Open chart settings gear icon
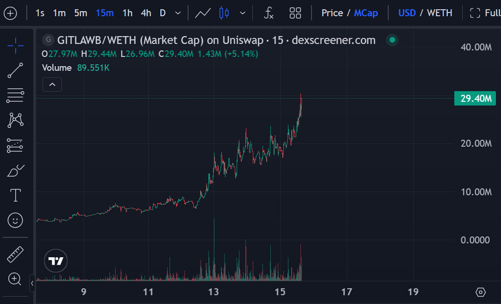 tap(481, 292)
